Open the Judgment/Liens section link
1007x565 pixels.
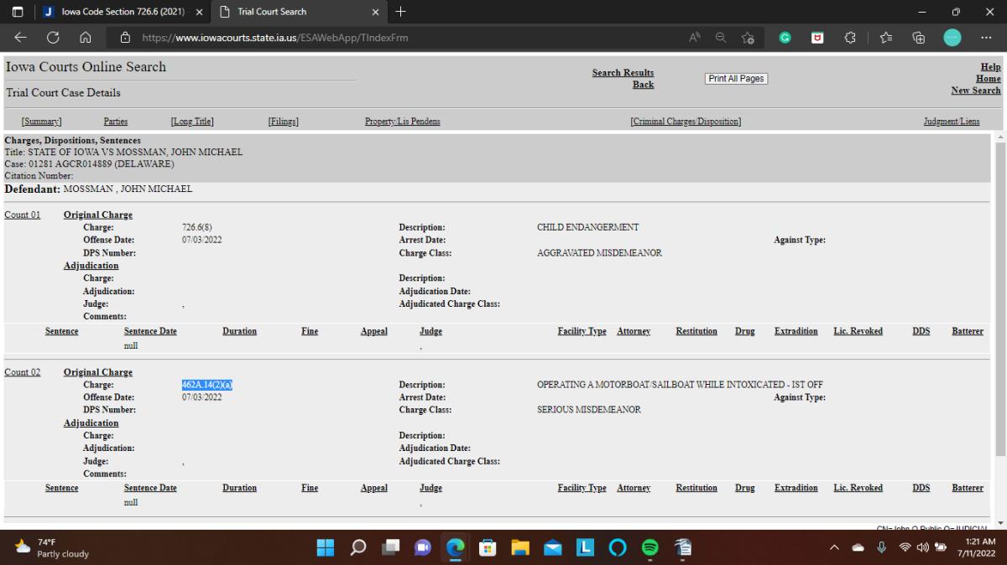pos(952,122)
